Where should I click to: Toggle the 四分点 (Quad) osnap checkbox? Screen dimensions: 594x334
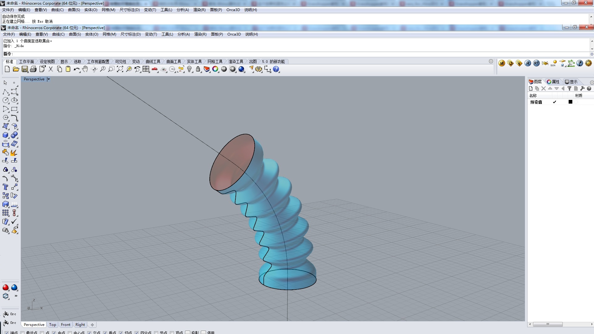(136, 333)
